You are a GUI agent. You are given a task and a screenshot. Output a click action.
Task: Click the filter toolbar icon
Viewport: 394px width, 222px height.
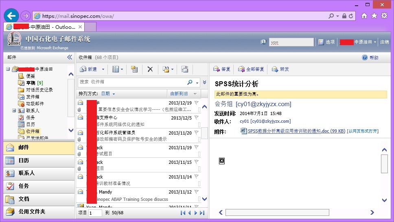(x=185, y=69)
